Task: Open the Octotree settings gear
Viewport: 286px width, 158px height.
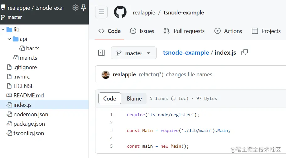Action: [75, 8]
